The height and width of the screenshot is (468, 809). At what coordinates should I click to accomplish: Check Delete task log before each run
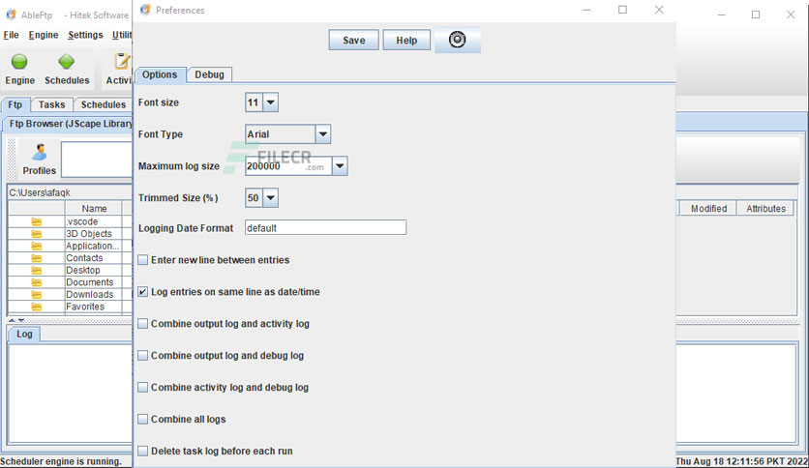click(x=143, y=451)
